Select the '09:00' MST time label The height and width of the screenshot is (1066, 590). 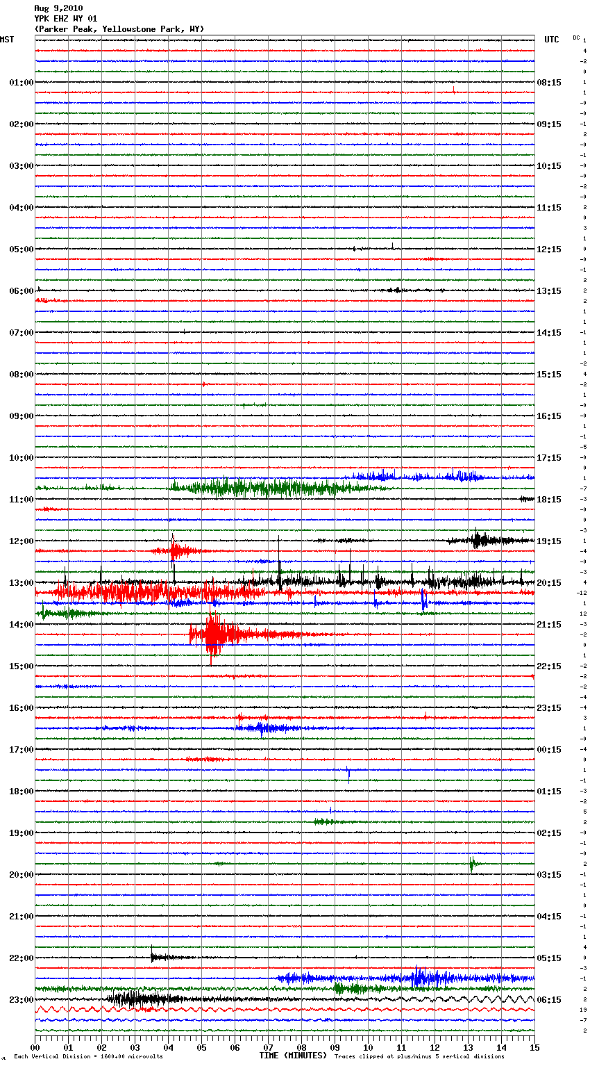click(x=22, y=416)
